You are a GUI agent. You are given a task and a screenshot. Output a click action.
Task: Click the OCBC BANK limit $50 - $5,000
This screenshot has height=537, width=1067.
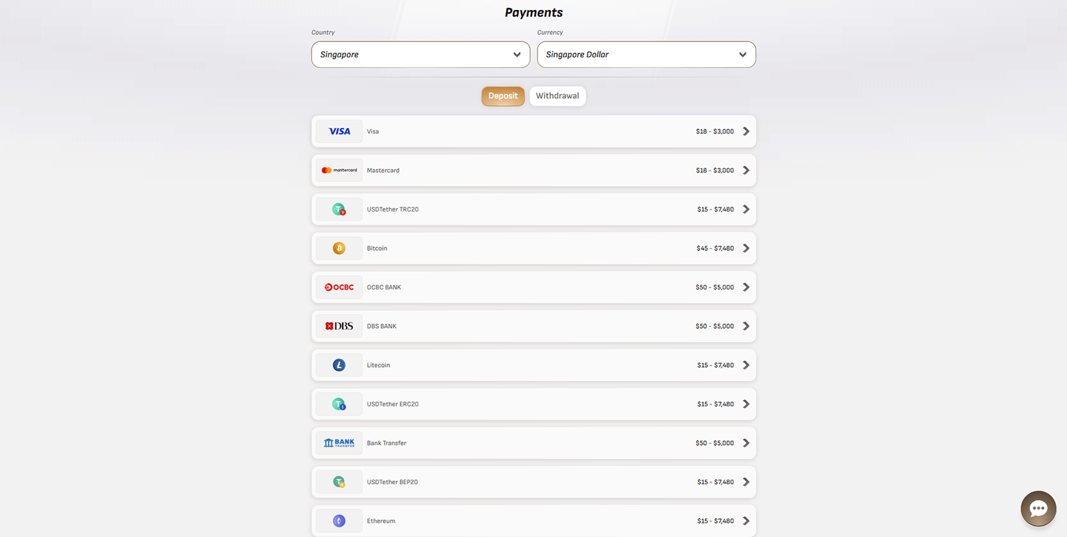pyautogui.click(x=715, y=288)
